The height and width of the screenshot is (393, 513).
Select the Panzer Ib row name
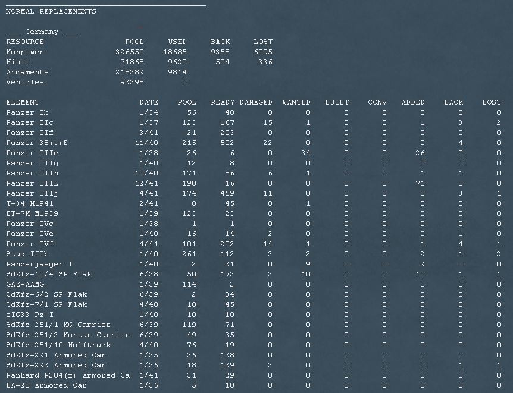click(27, 112)
